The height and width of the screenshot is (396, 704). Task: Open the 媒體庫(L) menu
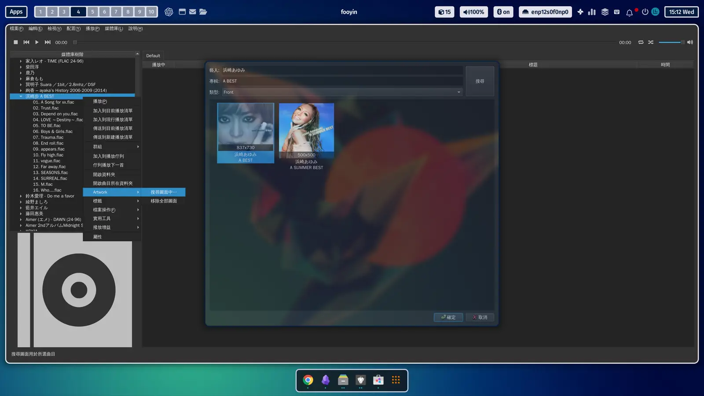click(x=114, y=29)
